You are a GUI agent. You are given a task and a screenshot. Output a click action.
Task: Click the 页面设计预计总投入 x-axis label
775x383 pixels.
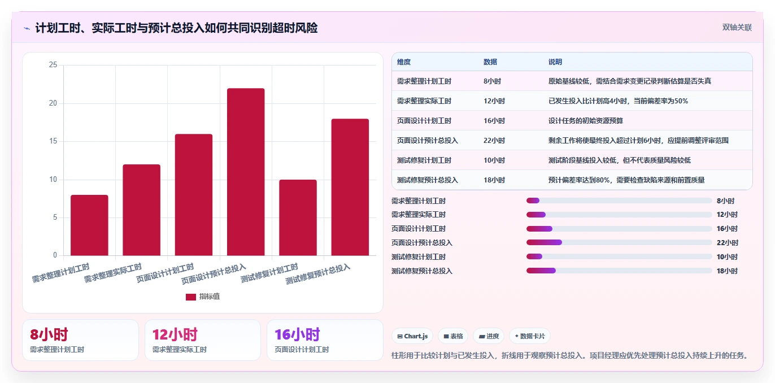coord(214,274)
